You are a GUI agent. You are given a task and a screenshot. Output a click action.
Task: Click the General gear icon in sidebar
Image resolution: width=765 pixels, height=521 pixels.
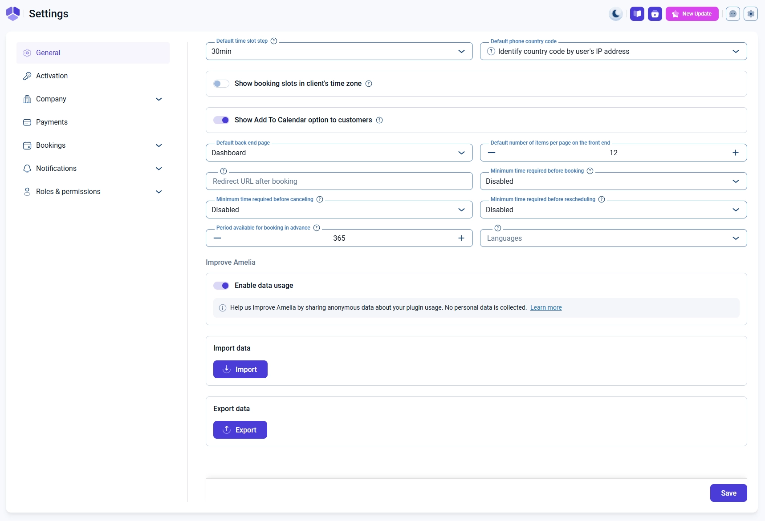[27, 53]
